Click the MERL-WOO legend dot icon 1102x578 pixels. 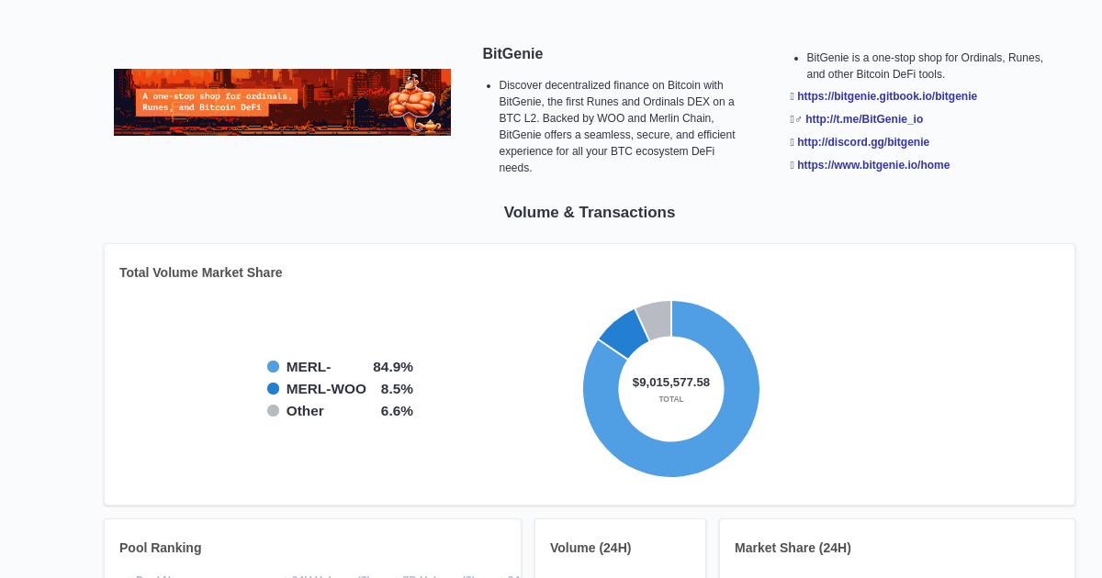pyautogui.click(x=272, y=388)
